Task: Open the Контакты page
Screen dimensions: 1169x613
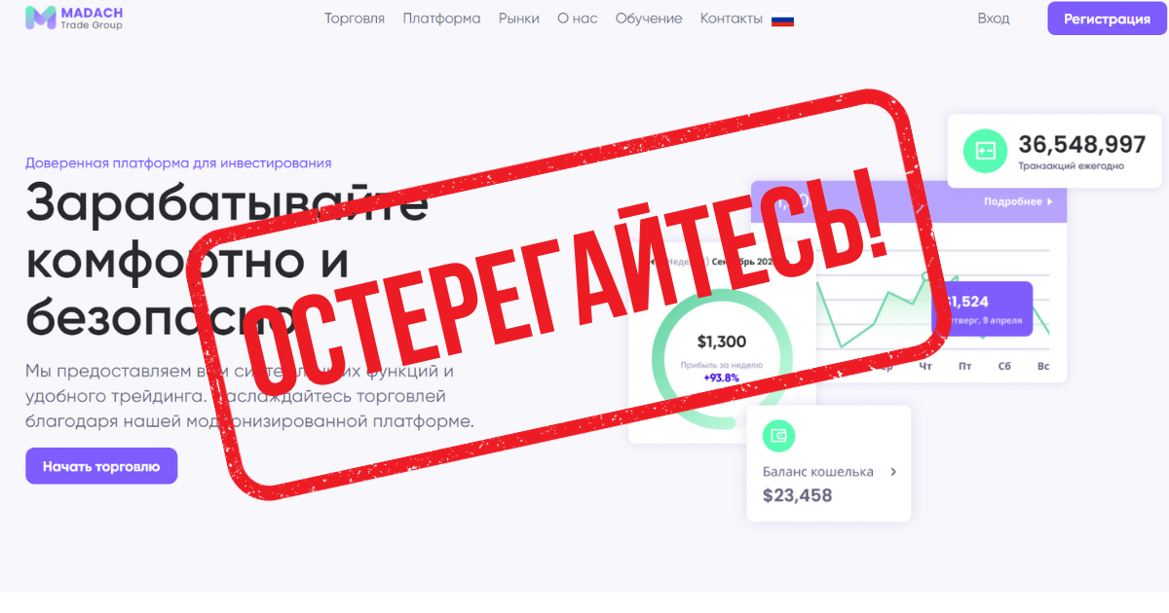Action: coord(732,18)
